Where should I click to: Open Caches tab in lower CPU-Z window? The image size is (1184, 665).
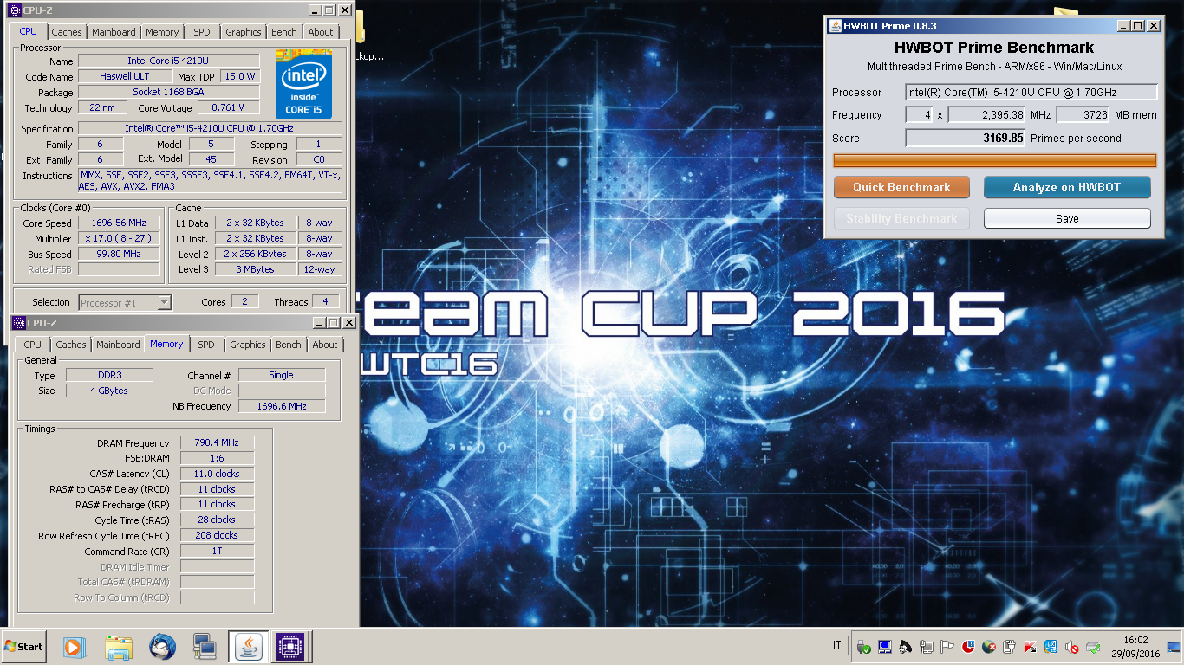coord(71,345)
